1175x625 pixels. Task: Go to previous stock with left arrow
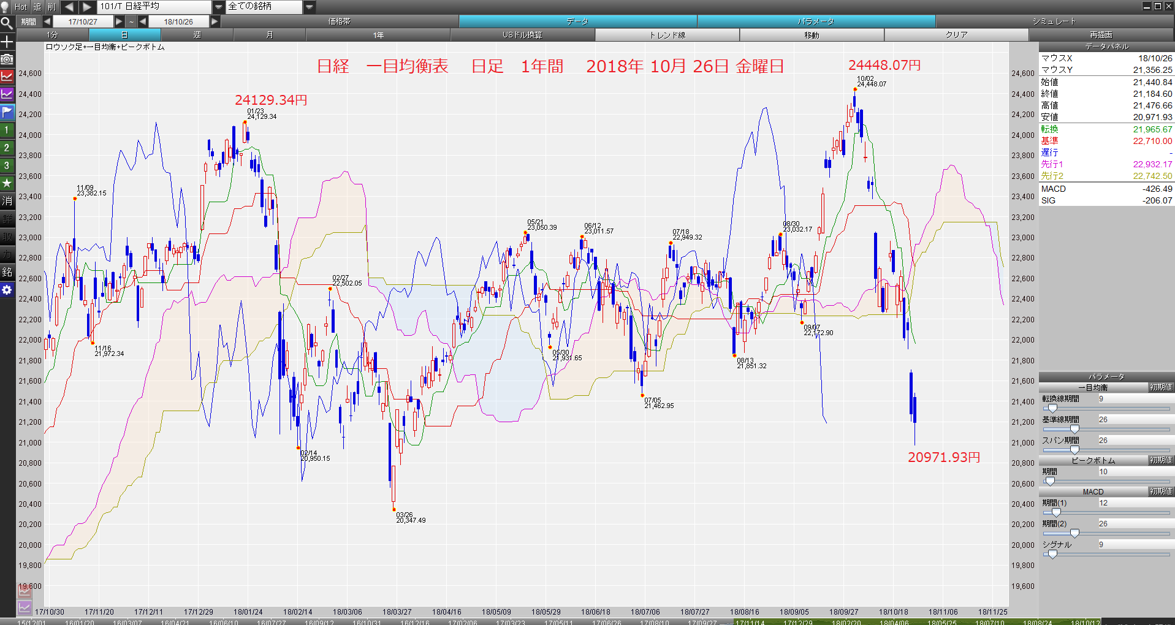pos(69,7)
